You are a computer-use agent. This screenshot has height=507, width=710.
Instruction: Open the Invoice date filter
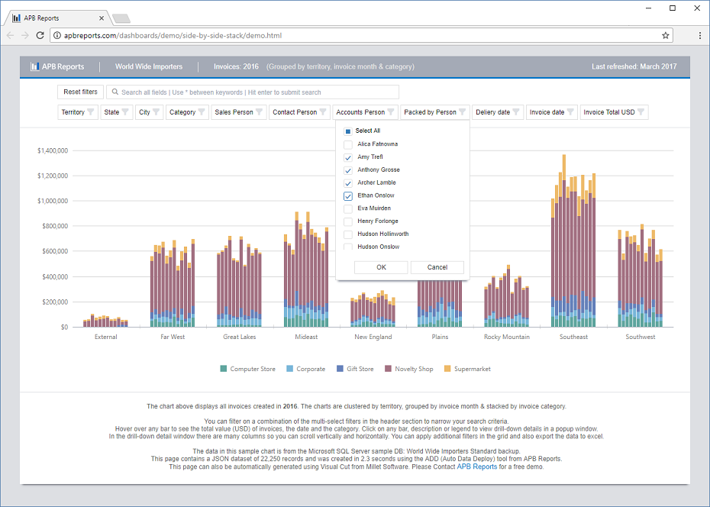[x=551, y=112]
